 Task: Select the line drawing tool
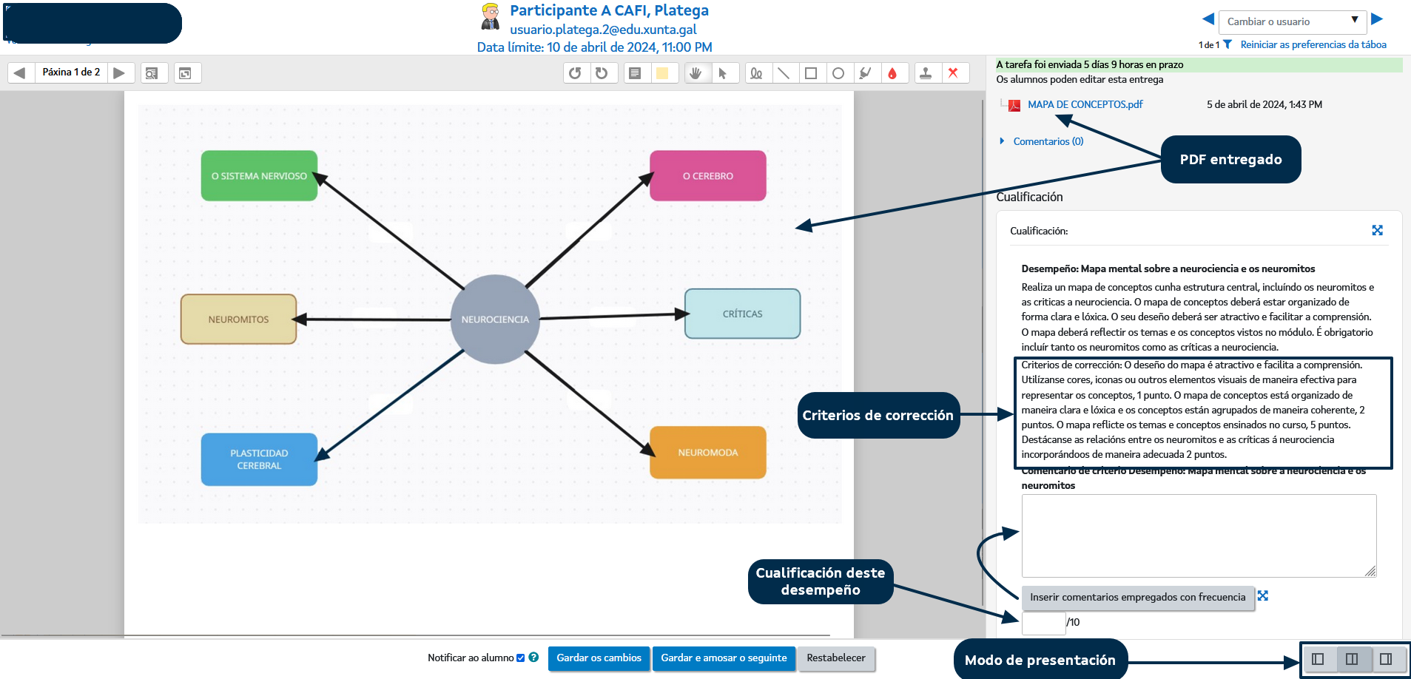click(x=784, y=73)
